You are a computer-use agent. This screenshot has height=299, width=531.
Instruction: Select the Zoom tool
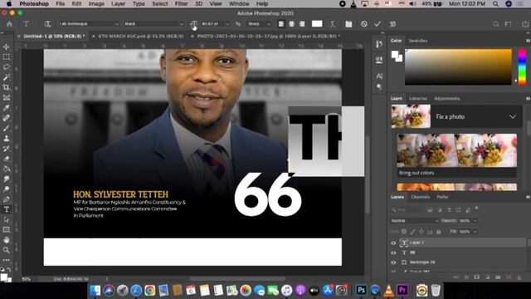pos(6,250)
